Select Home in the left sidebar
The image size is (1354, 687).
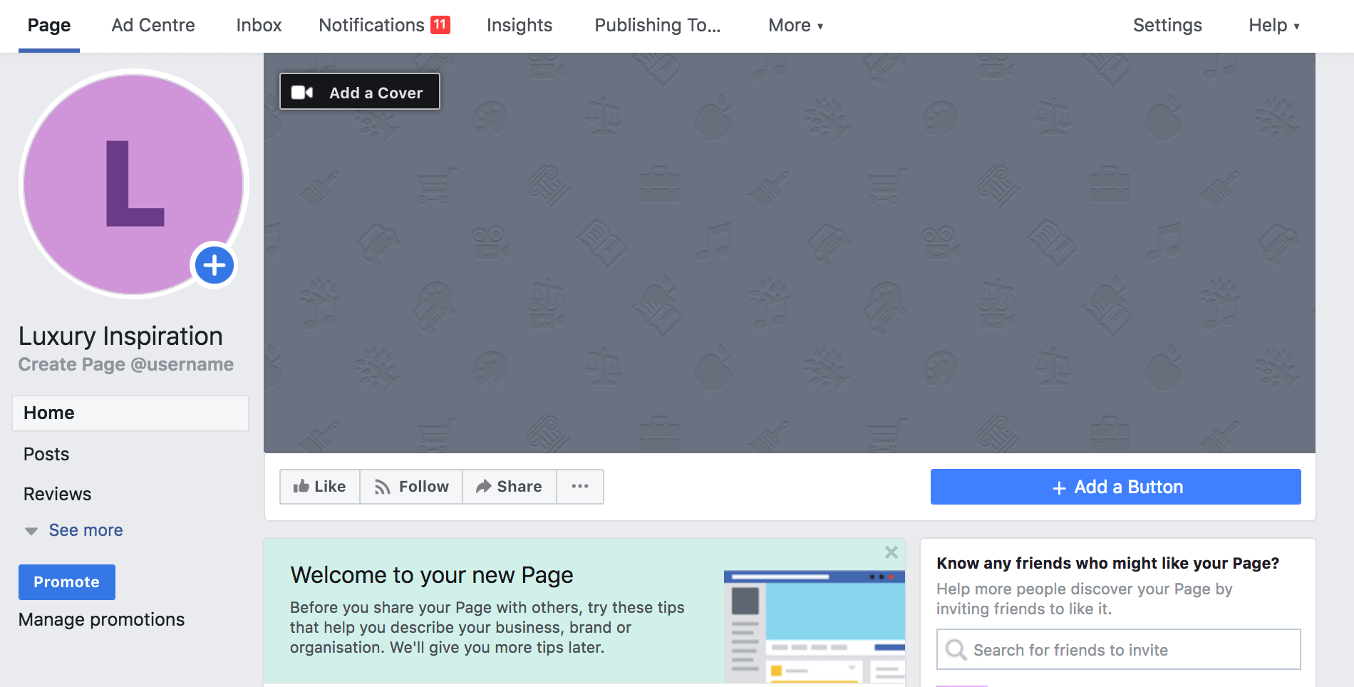pos(130,413)
